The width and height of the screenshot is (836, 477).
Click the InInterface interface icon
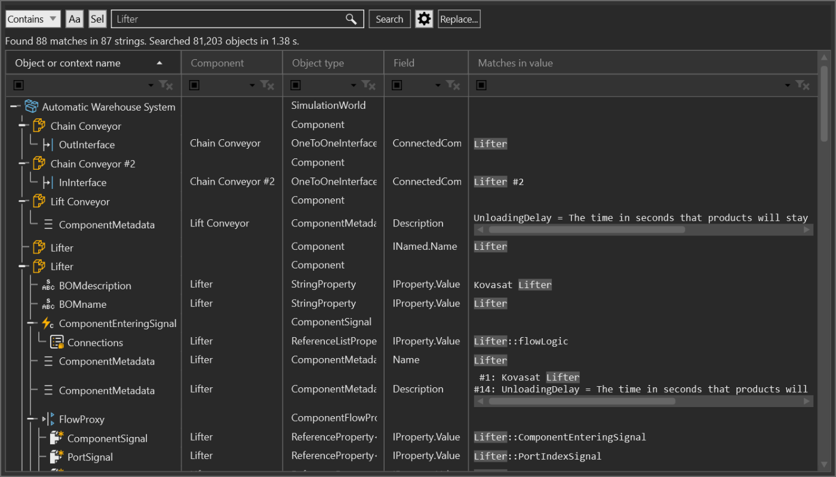[x=48, y=182]
